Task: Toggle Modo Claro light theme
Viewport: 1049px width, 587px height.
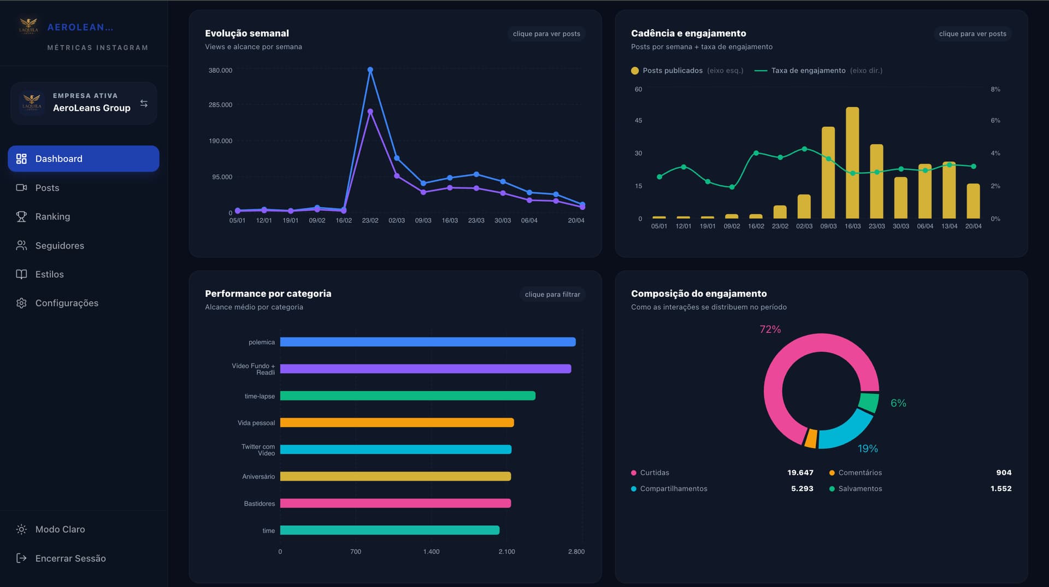Action: pos(60,529)
